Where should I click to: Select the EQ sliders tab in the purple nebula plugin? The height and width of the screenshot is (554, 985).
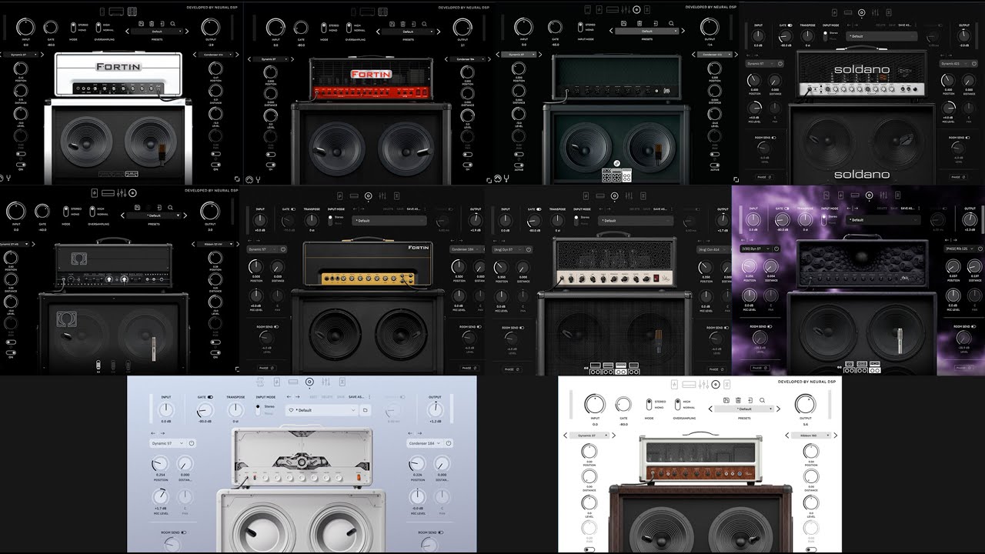(x=883, y=195)
